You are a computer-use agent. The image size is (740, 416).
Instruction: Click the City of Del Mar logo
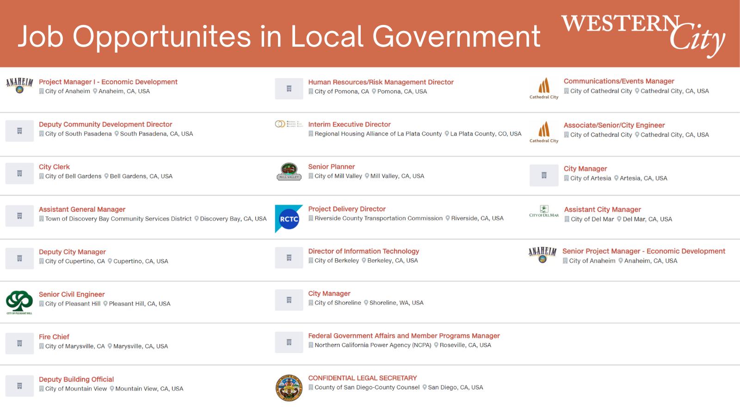coord(544,211)
